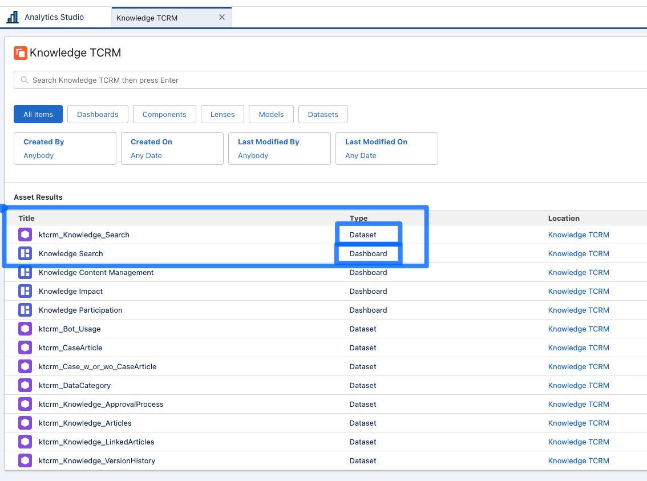Sort by the Type column header

point(358,218)
